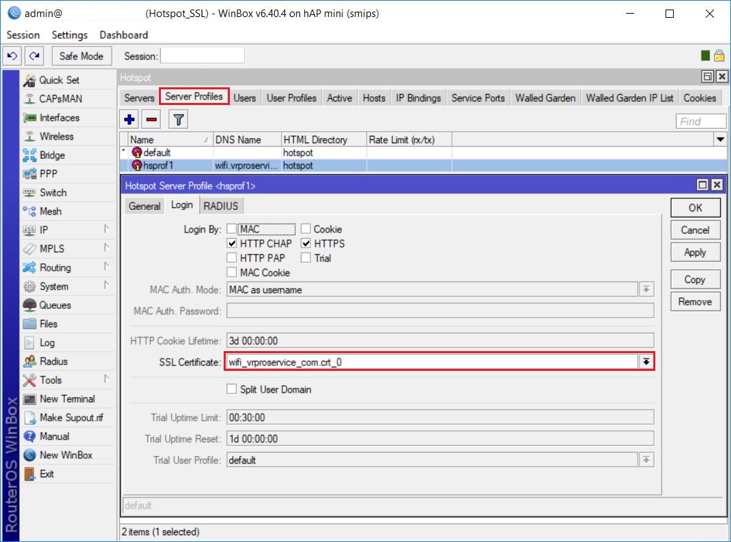Screen dimensions: 731x542
Task: Check Split User Domain
Action: (x=232, y=389)
